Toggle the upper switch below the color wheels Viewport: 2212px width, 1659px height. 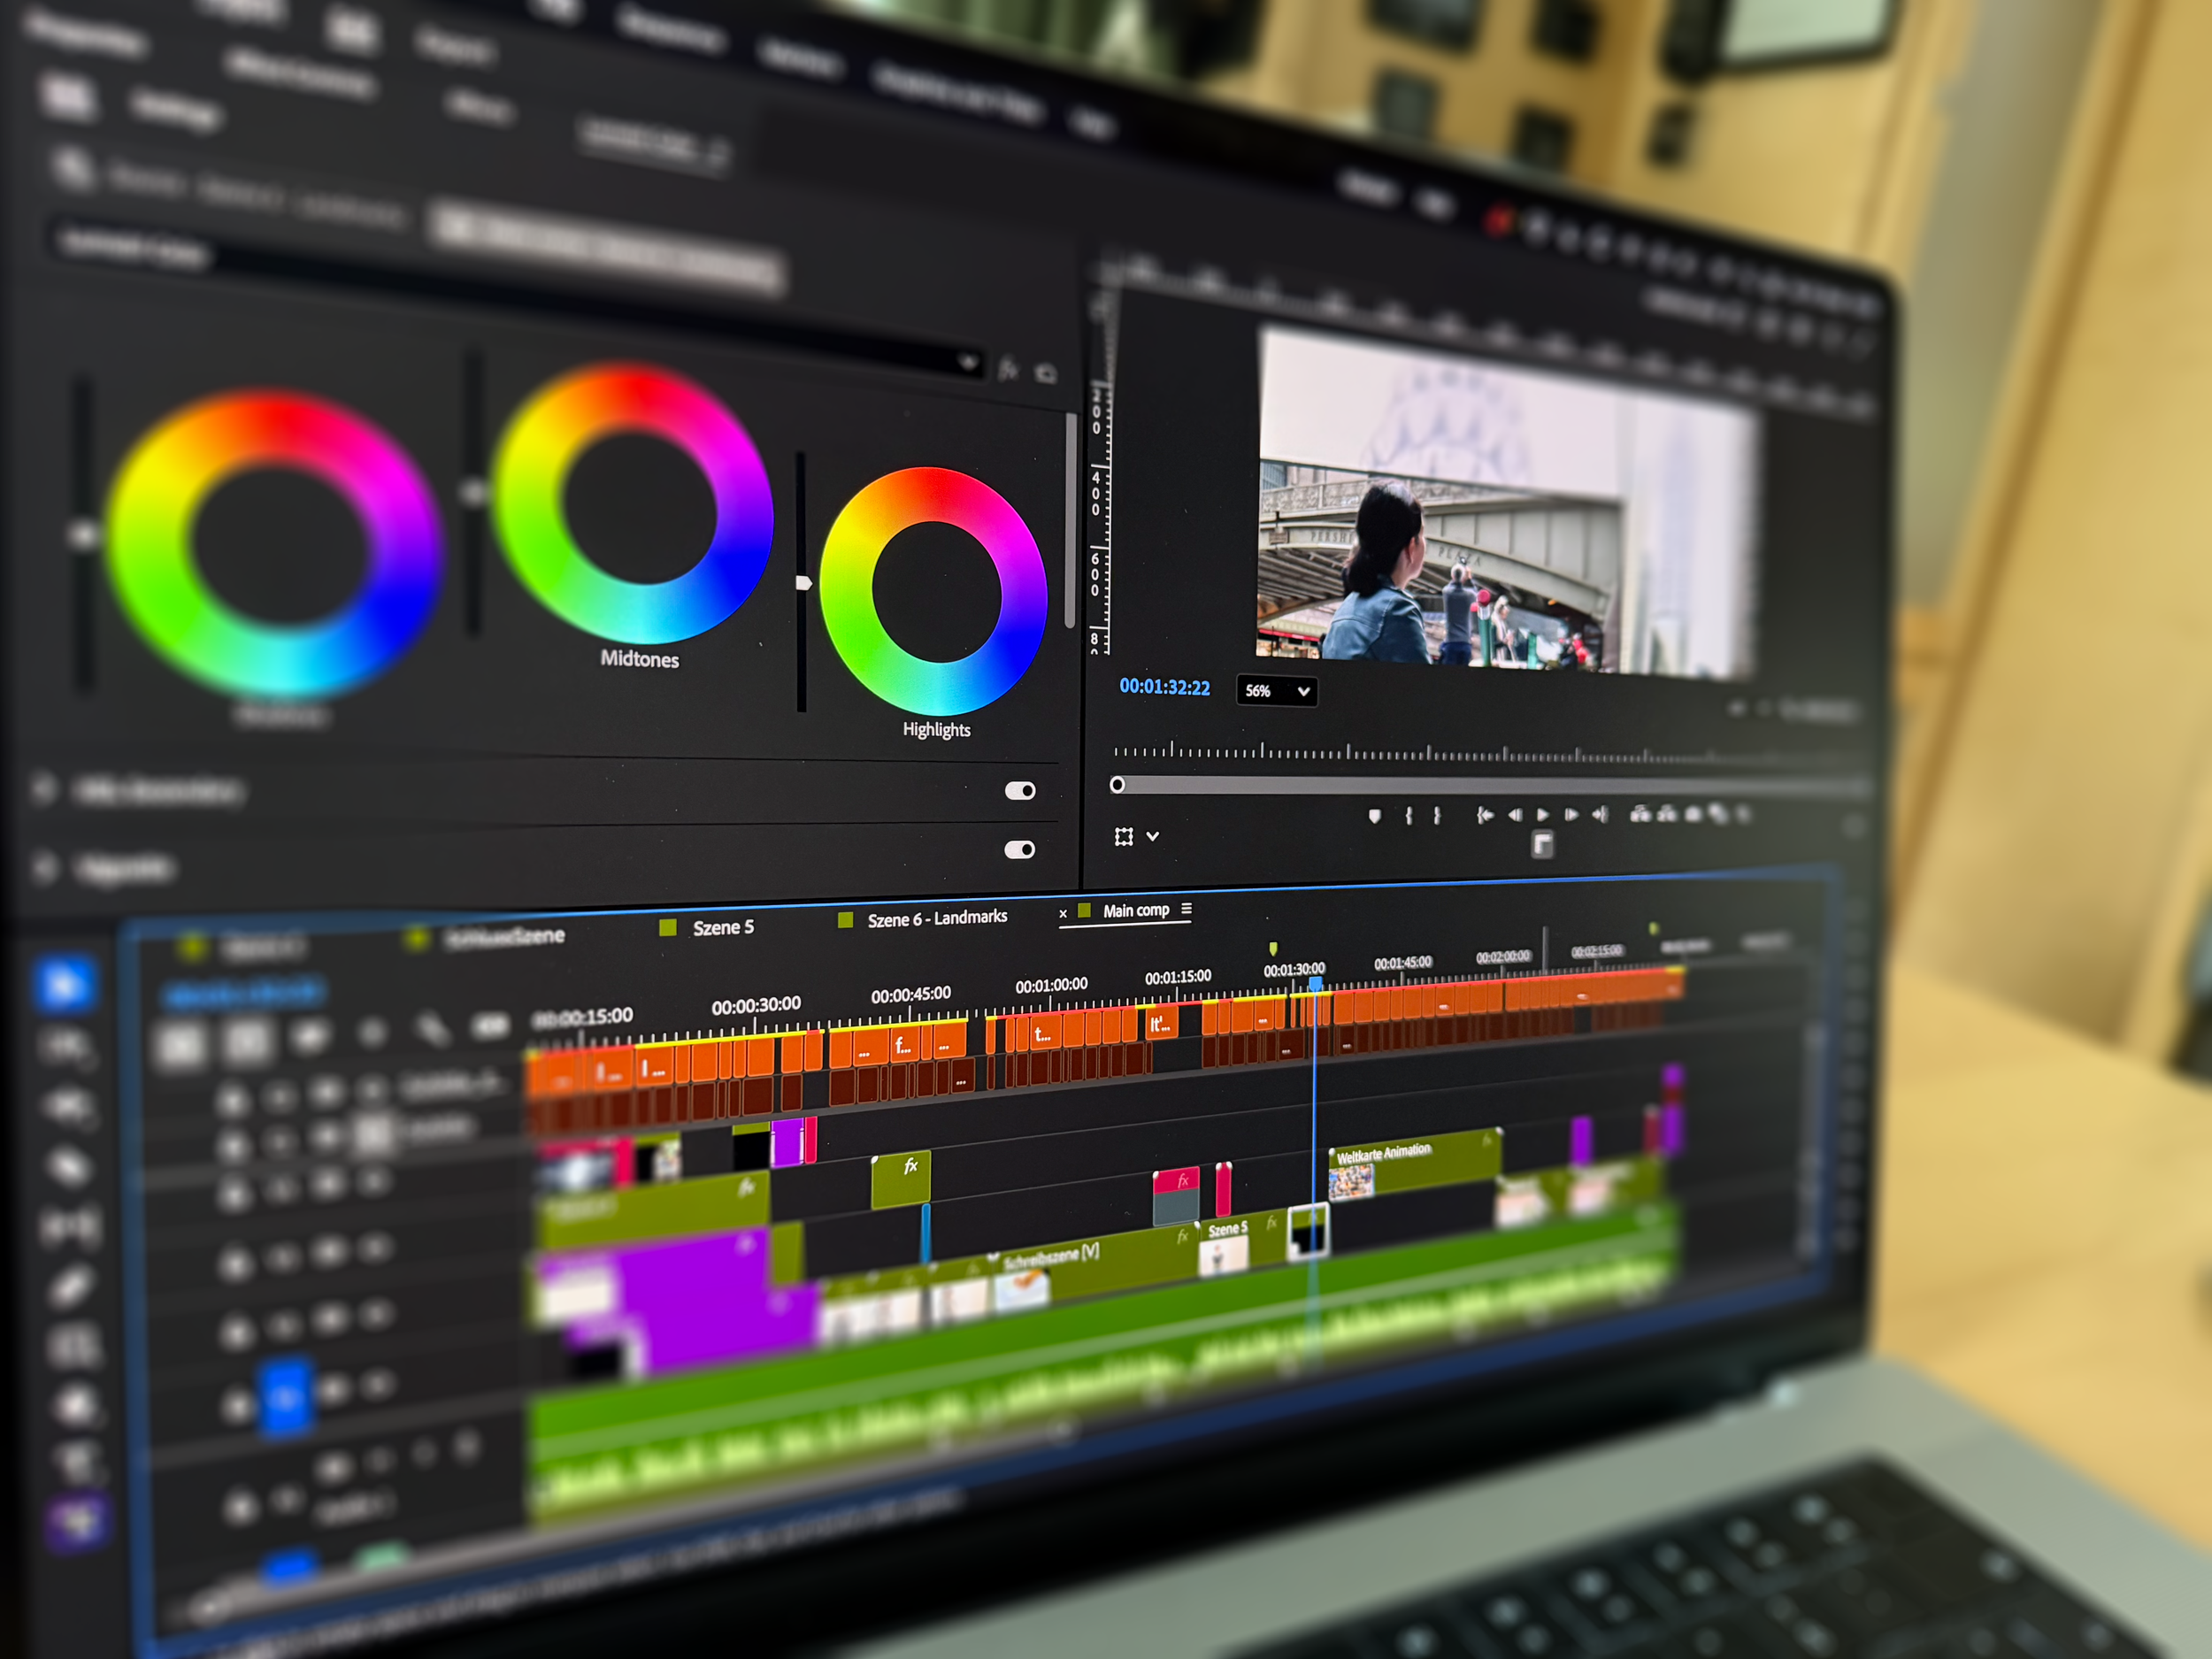(1019, 791)
